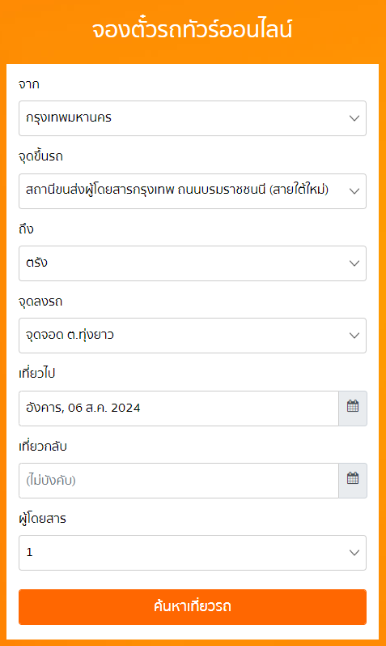Click the จุดขึ้นรถ field label

pyautogui.click(x=40, y=156)
